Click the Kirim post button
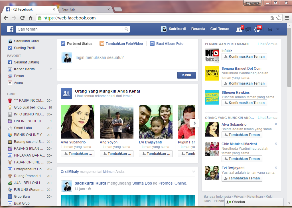The width and height of the screenshot is (292, 208). tap(186, 75)
